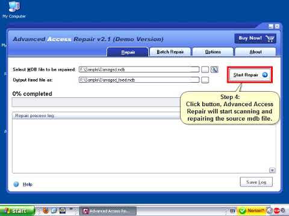This screenshot has width=289, height=216.
Task: Browse for the output fixed file location
Action: [205, 80]
